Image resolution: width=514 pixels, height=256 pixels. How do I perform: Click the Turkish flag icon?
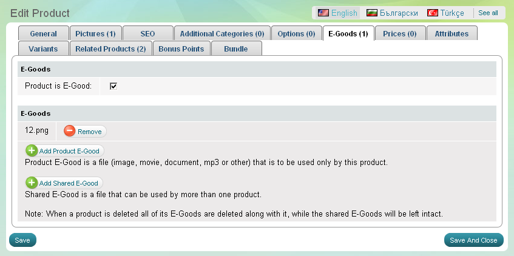pyautogui.click(x=433, y=13)
